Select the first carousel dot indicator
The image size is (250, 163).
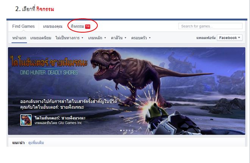(x=121, y=130)
